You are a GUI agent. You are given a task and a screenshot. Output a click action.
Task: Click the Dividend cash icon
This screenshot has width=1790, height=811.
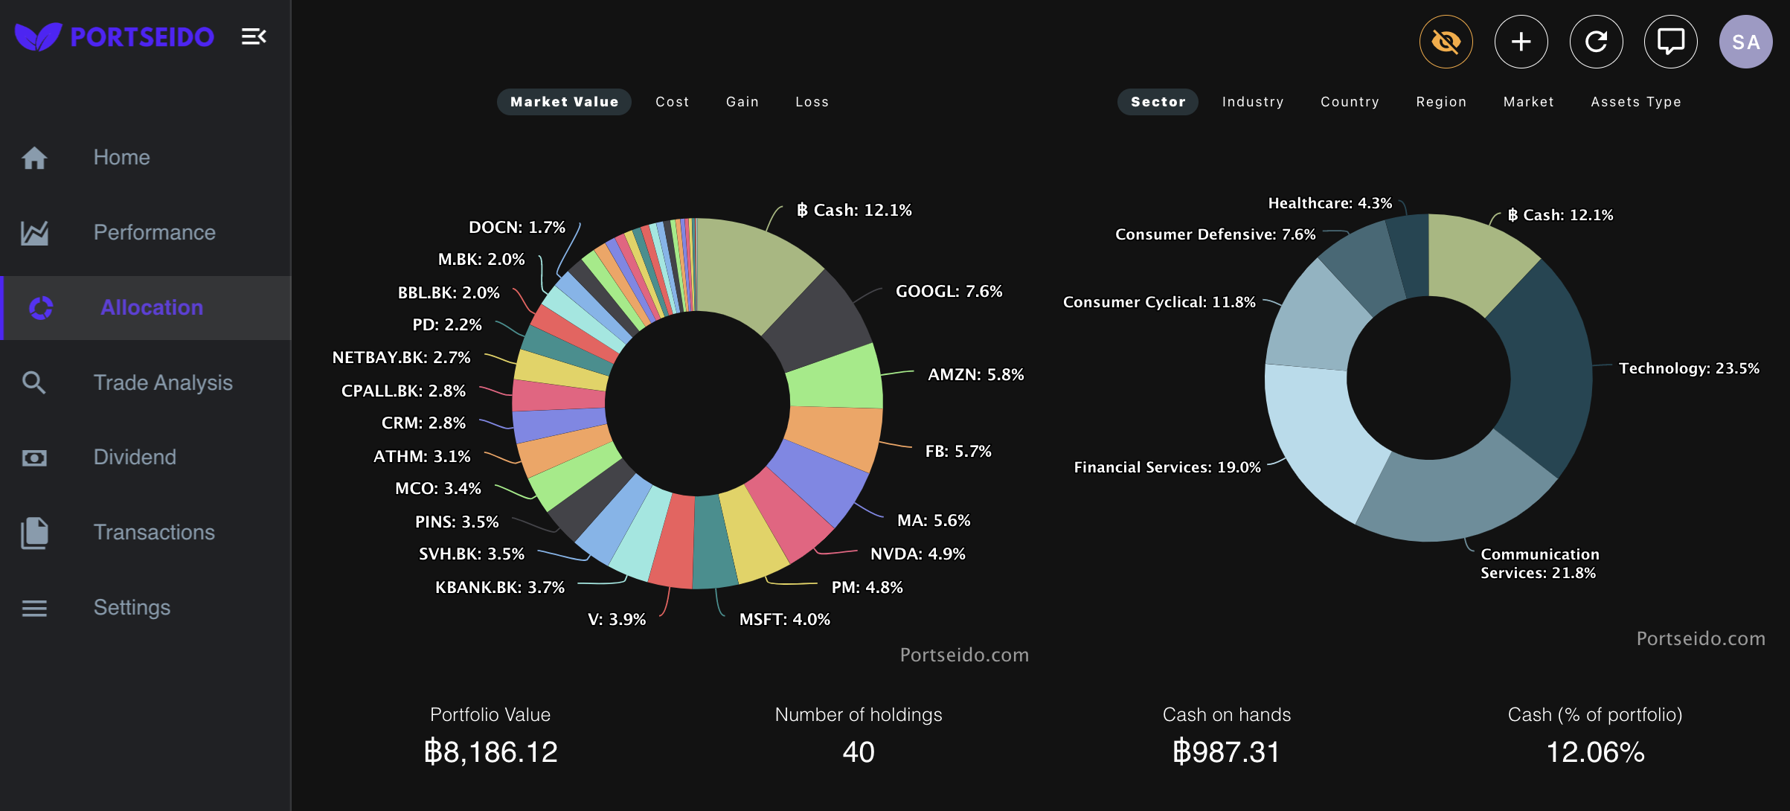(34, 458)
